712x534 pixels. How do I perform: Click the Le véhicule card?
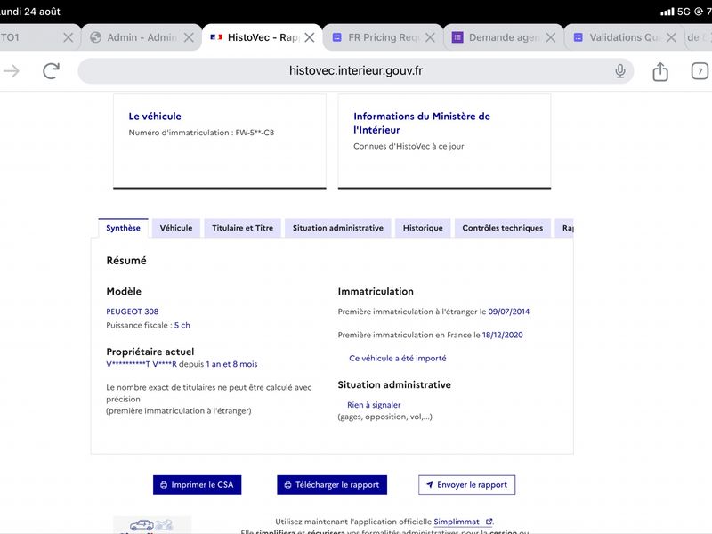pyautogui.click(x=220, y=142)
